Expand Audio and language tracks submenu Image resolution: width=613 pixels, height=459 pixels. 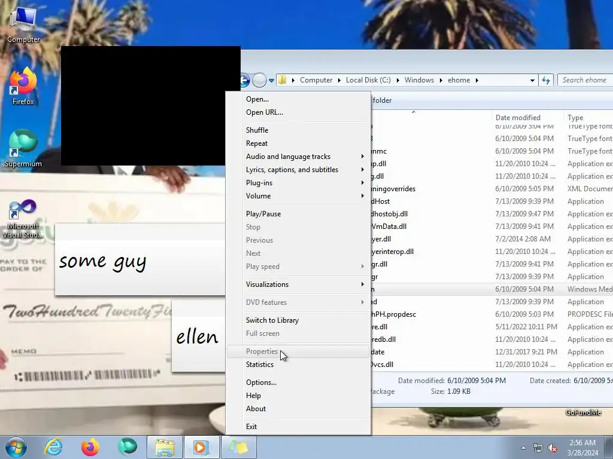point(298,157)
